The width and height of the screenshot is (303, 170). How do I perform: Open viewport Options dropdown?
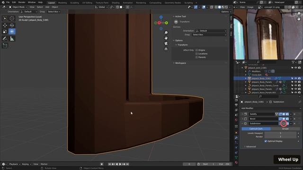[226, 12]
